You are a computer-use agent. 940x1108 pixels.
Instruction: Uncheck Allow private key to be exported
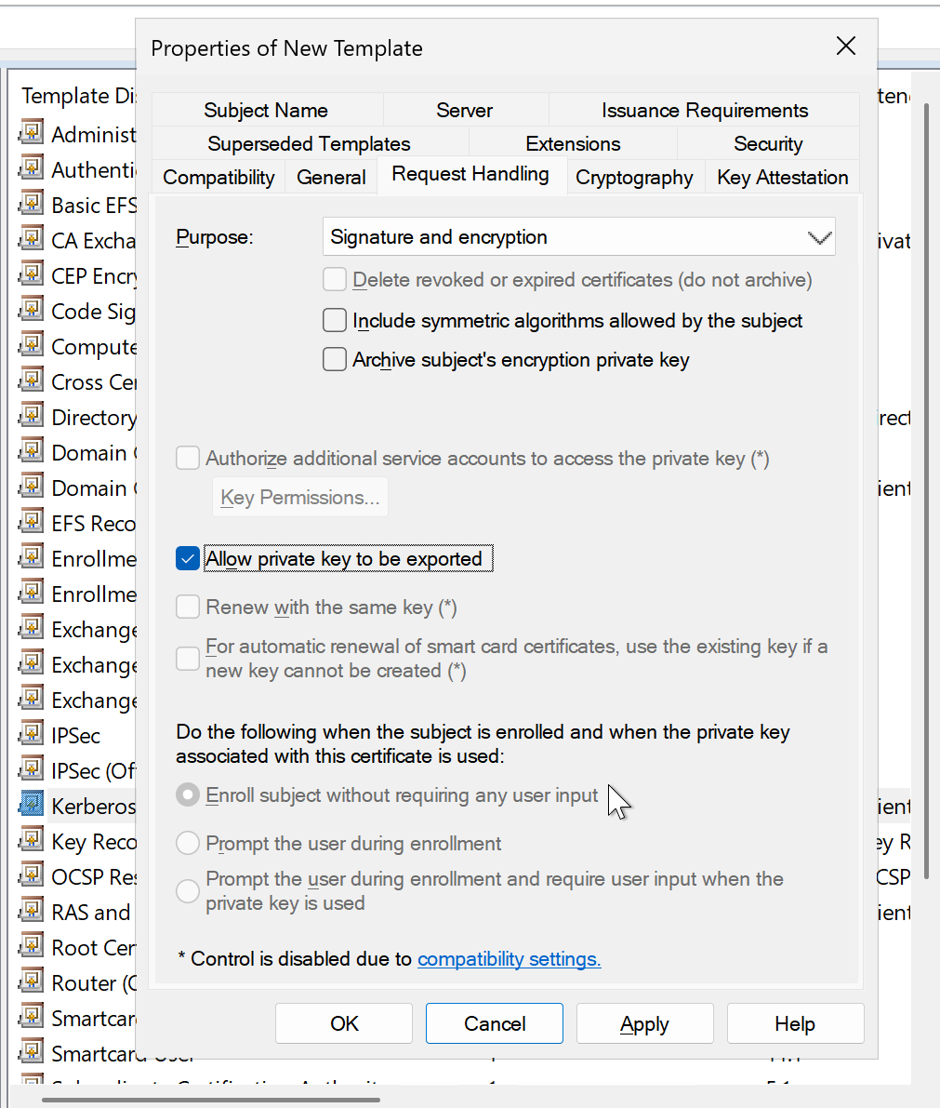[x=188, y=559]
